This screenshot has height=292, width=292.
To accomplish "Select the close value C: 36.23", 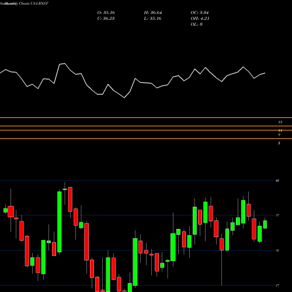I will click(x=106, y=19).
